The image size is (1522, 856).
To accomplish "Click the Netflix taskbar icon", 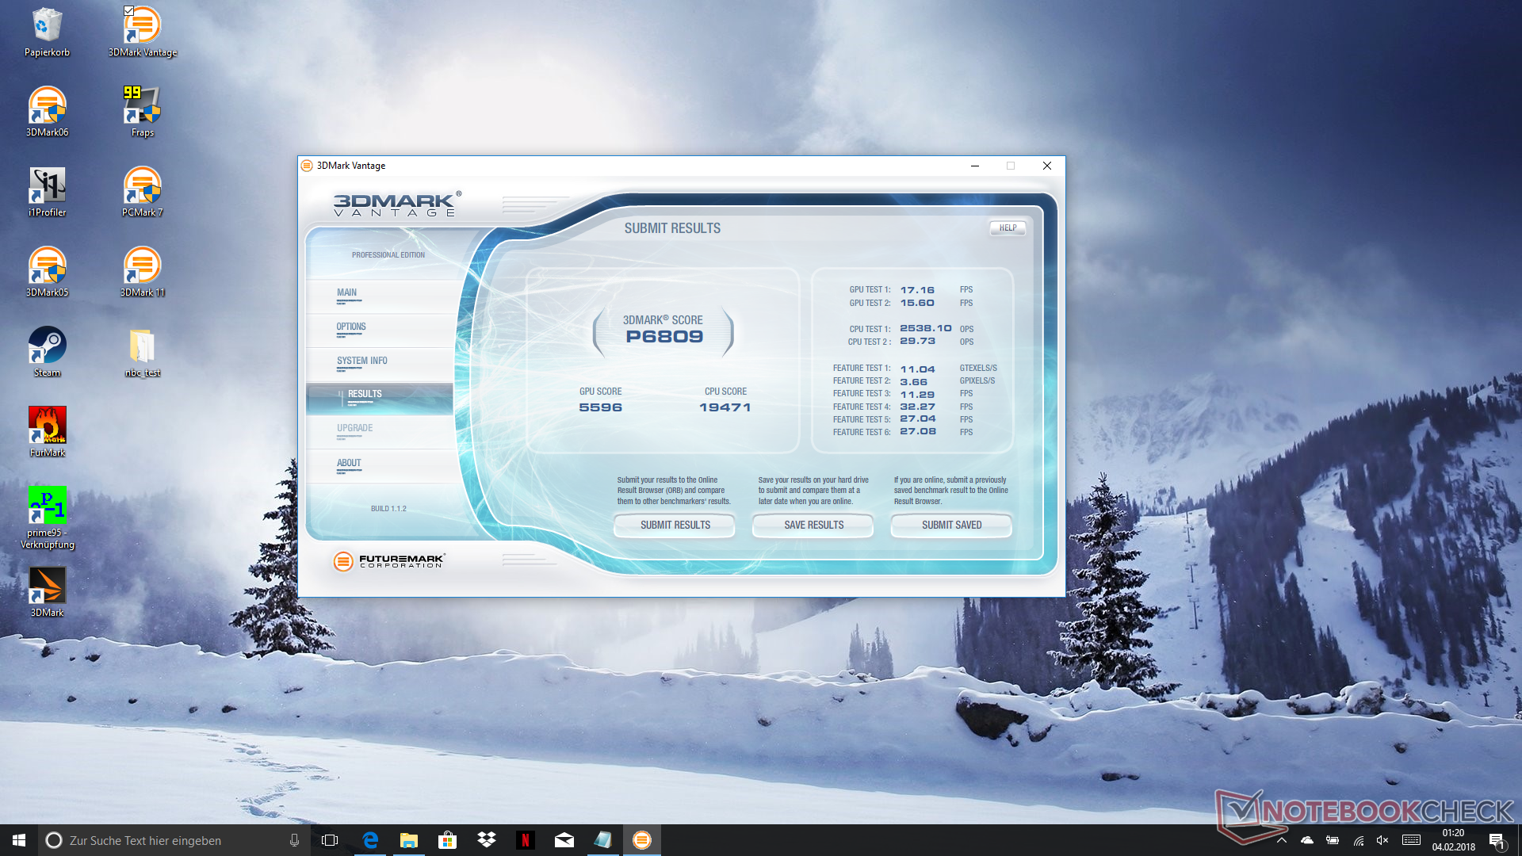I will [525, 840].
